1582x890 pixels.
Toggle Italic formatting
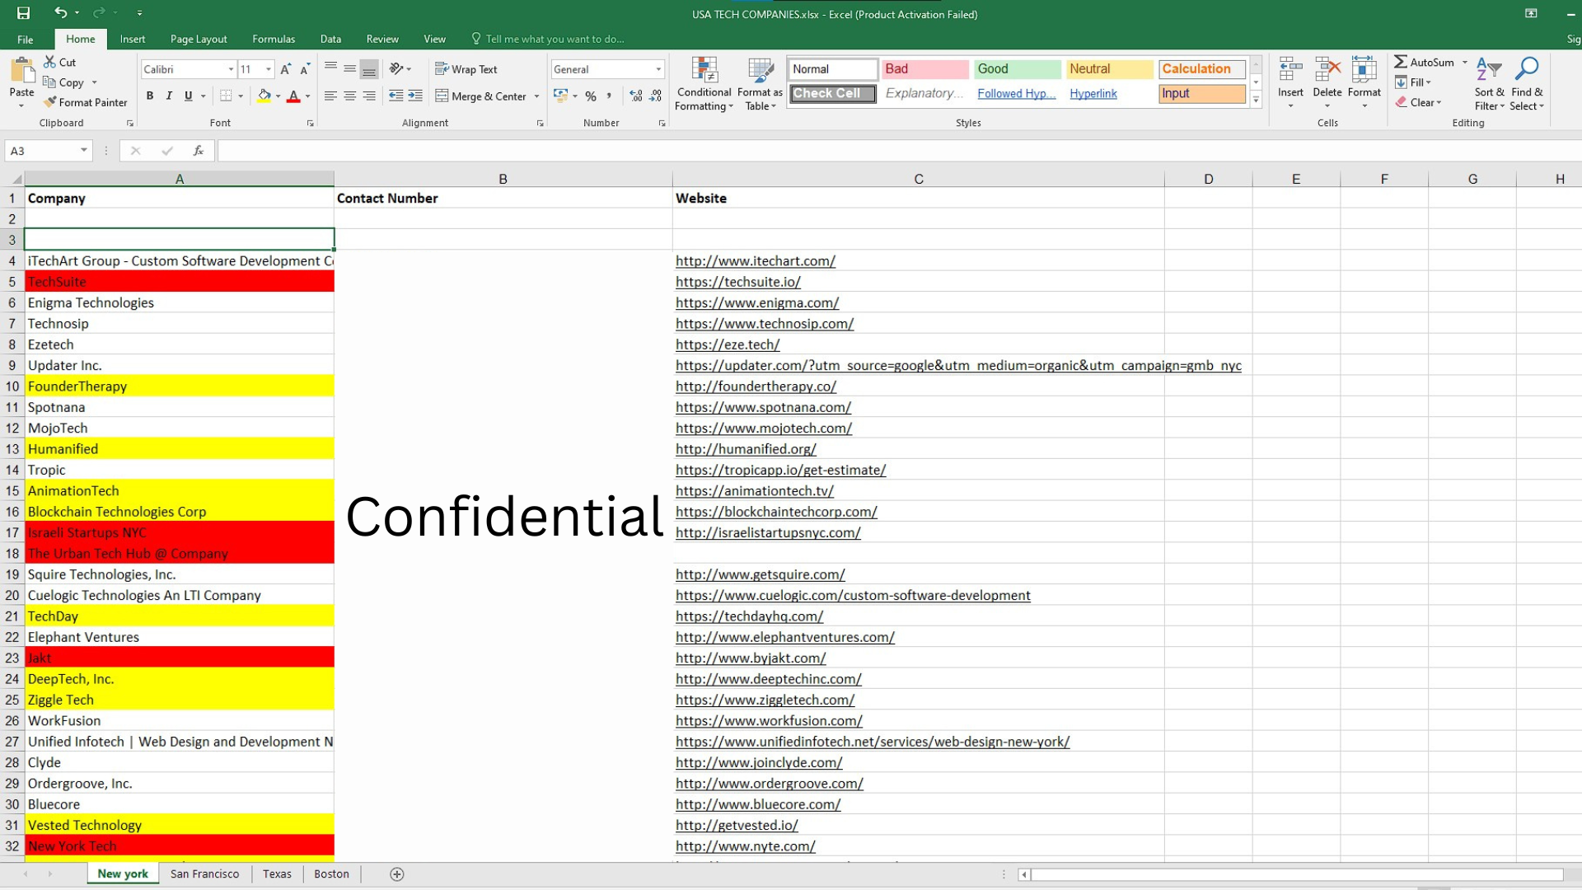point(169,96)
